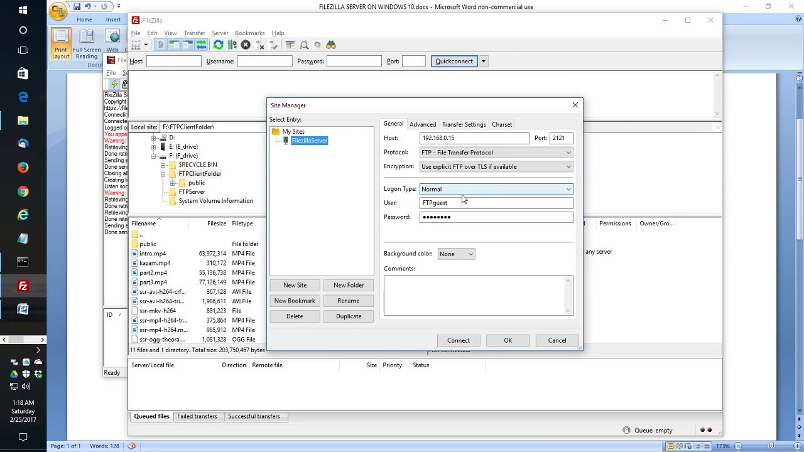Click the Rename button
Screen dimensions: 804x452
pyautogui.click(x=349, y=301)
